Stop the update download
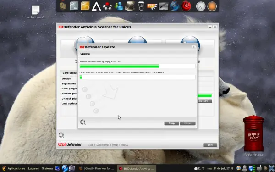 [171, 123]
